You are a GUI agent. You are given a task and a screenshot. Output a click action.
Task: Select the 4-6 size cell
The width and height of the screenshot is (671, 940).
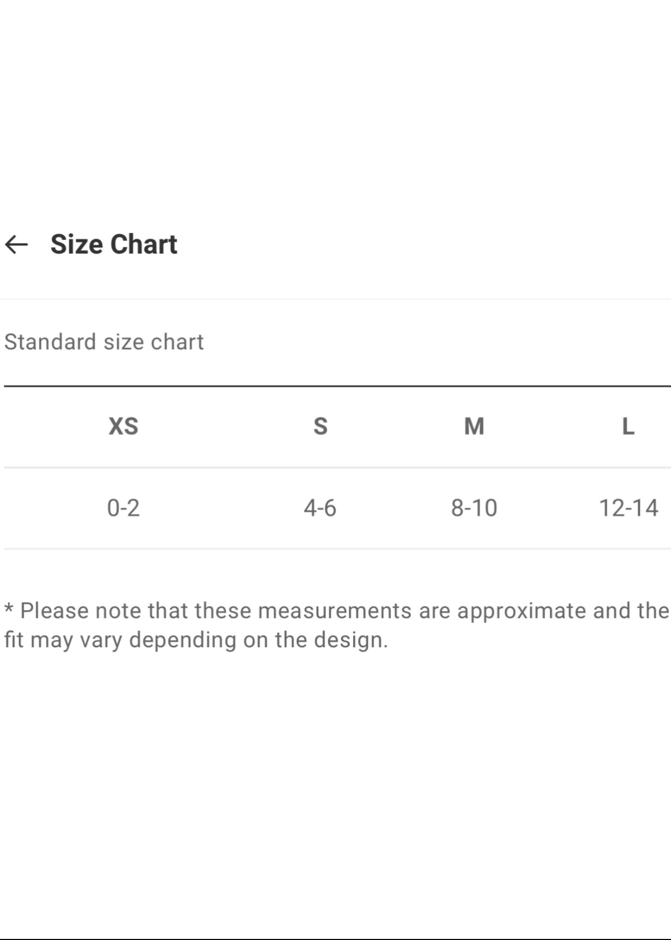[320, 508]
